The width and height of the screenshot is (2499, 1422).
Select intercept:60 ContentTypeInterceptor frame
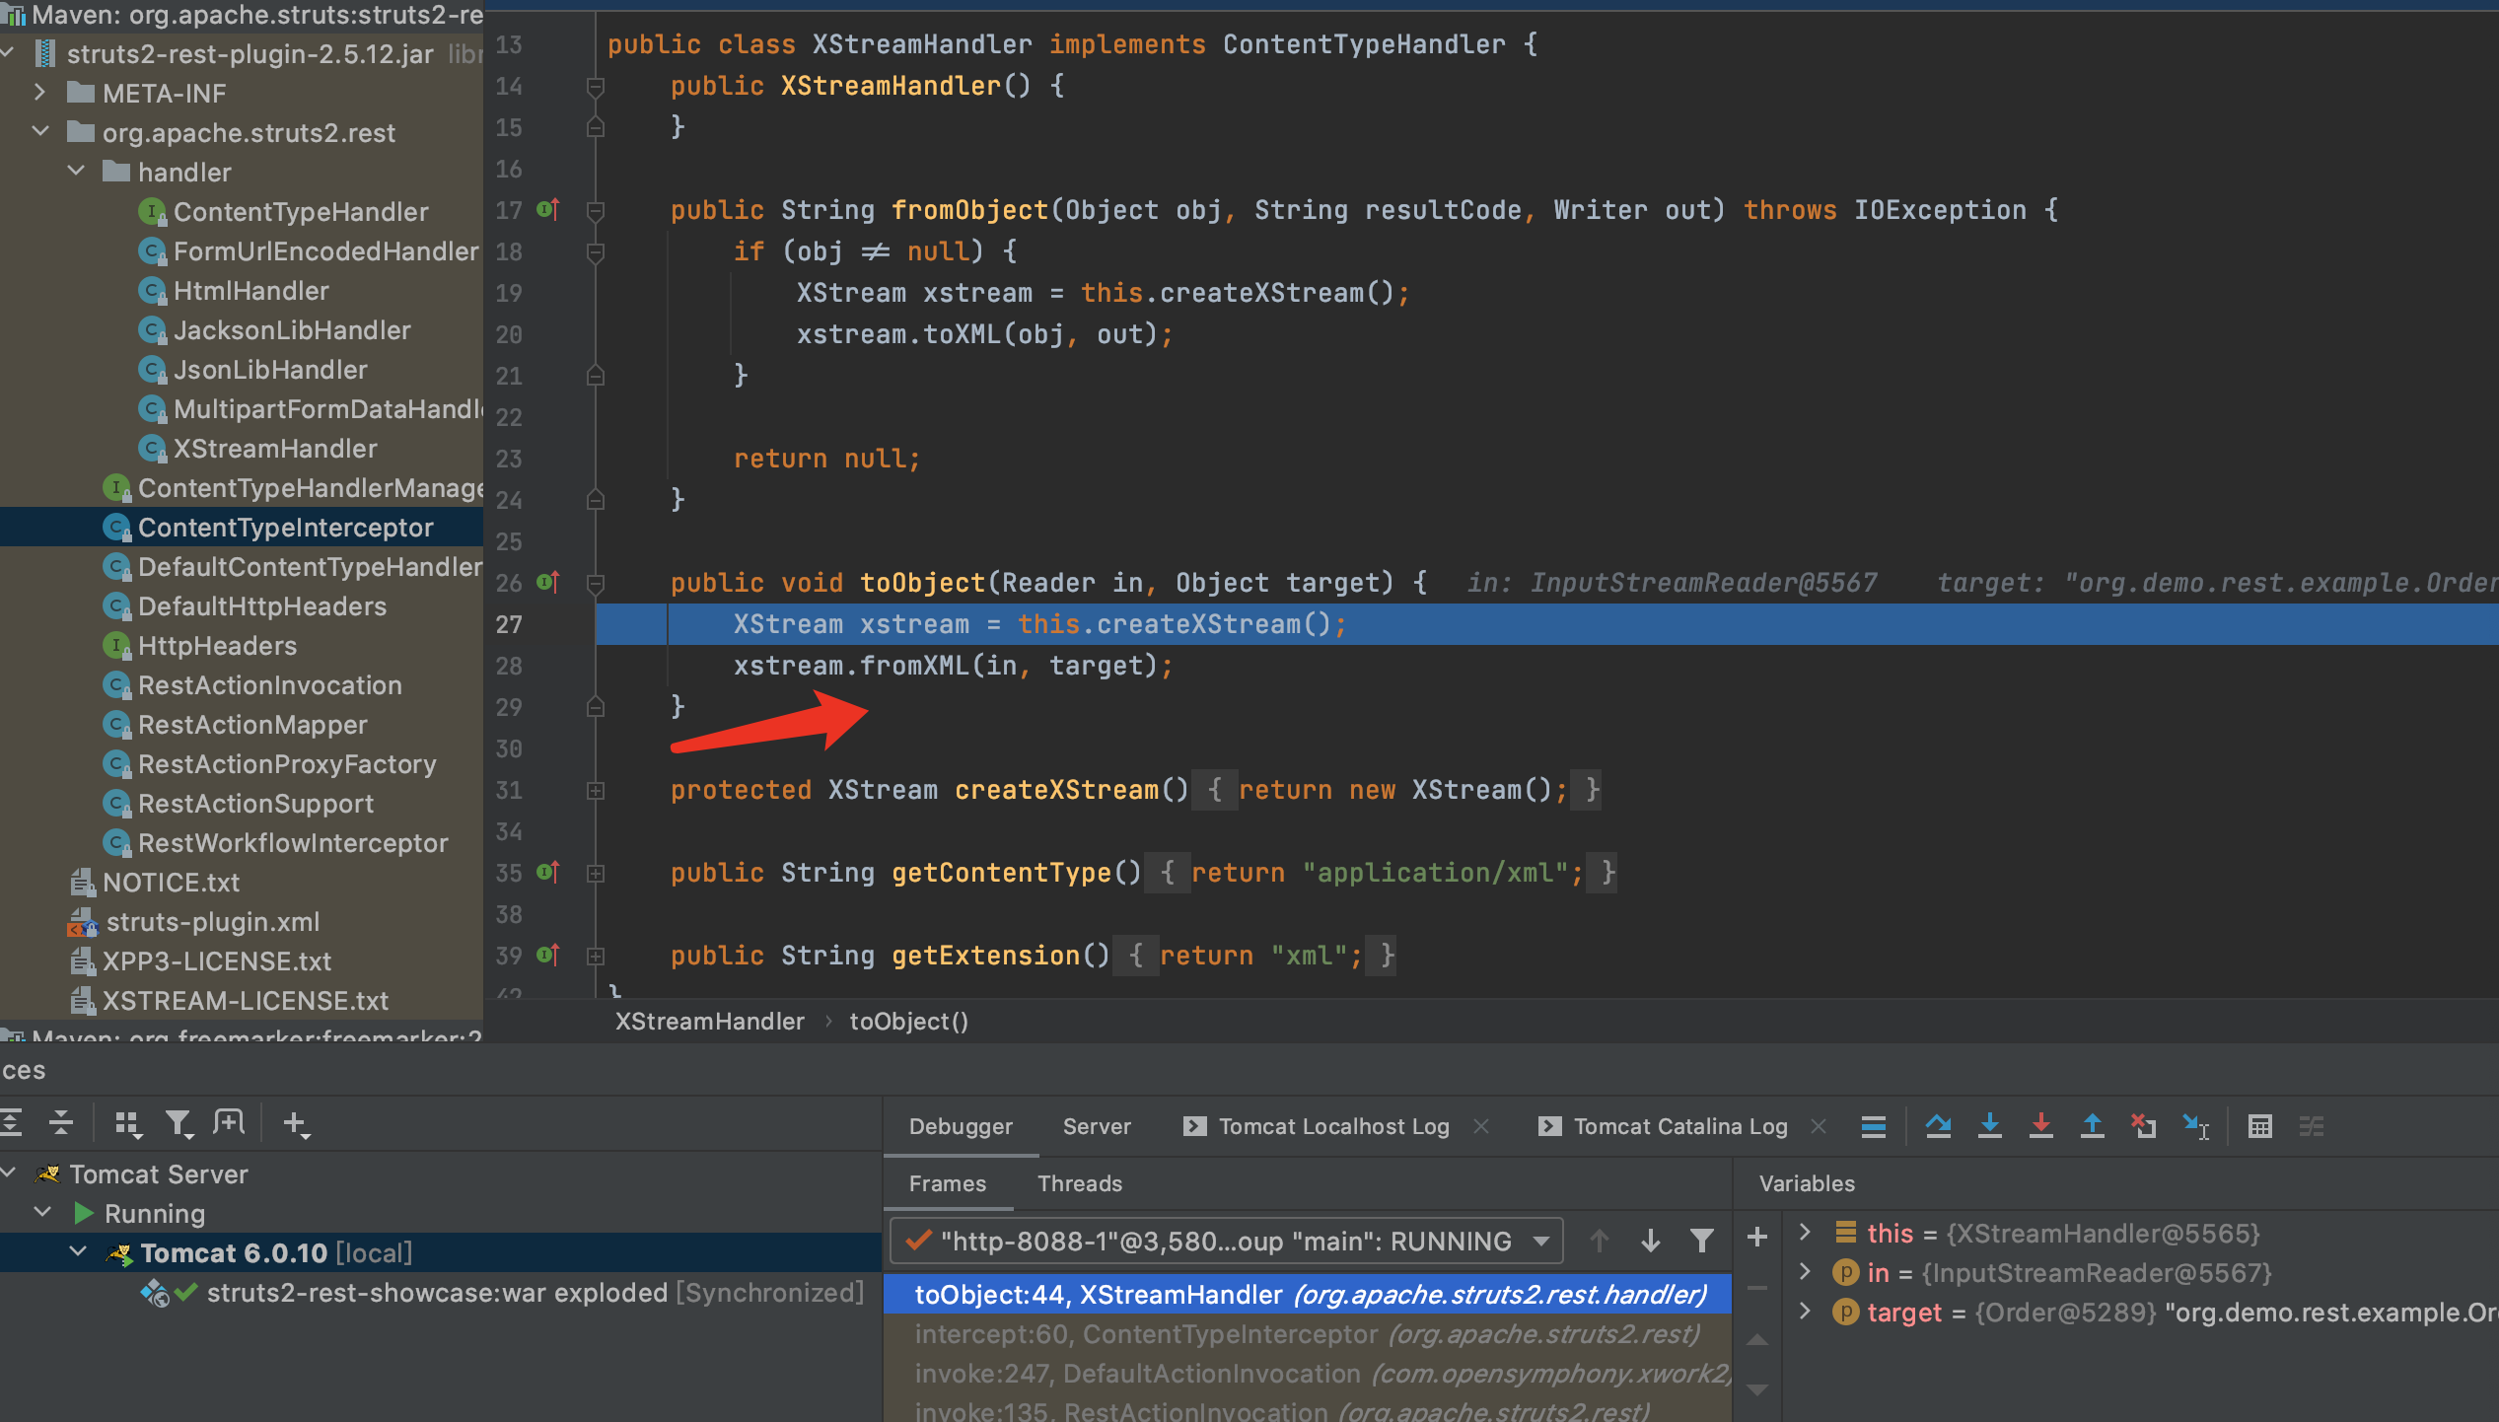pos(1308,1333)
